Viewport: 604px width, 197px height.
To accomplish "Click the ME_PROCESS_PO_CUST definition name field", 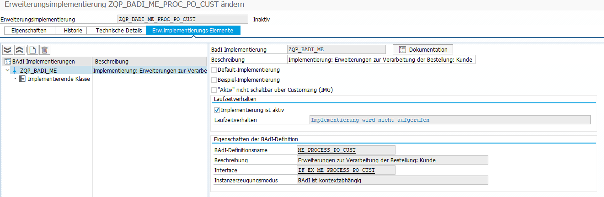I will click(x=346, y=150).
